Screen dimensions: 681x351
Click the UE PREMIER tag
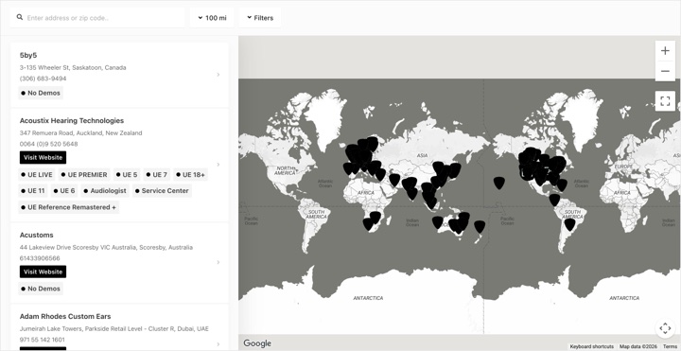click(84, 175)
